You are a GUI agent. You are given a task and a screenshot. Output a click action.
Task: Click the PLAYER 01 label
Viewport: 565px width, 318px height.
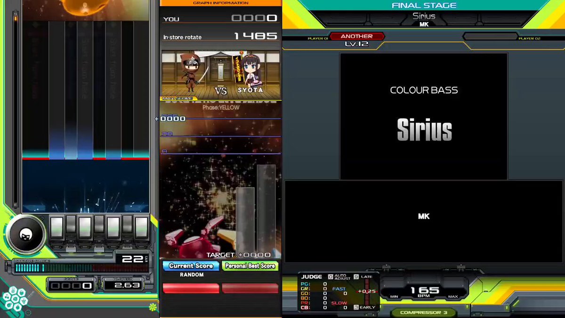[318, 39]
